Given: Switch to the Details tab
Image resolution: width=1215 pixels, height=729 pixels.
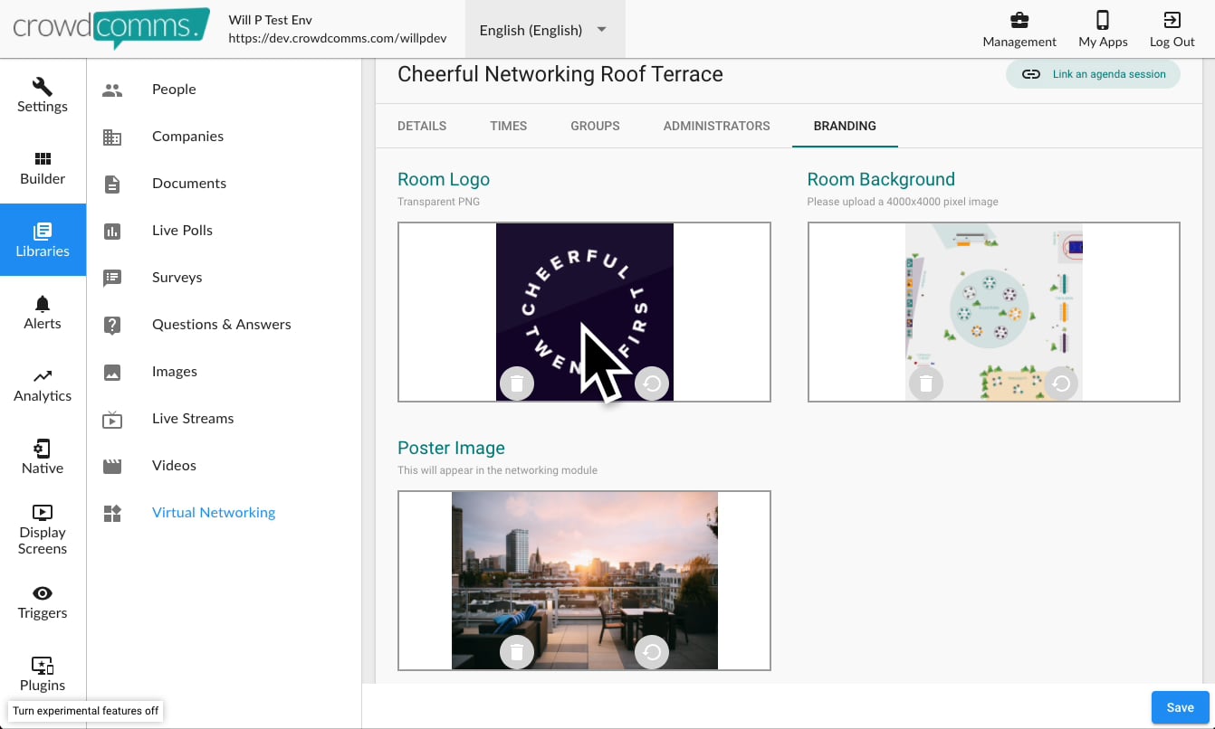Looking at the screenshot, I should tap(422, 126).
